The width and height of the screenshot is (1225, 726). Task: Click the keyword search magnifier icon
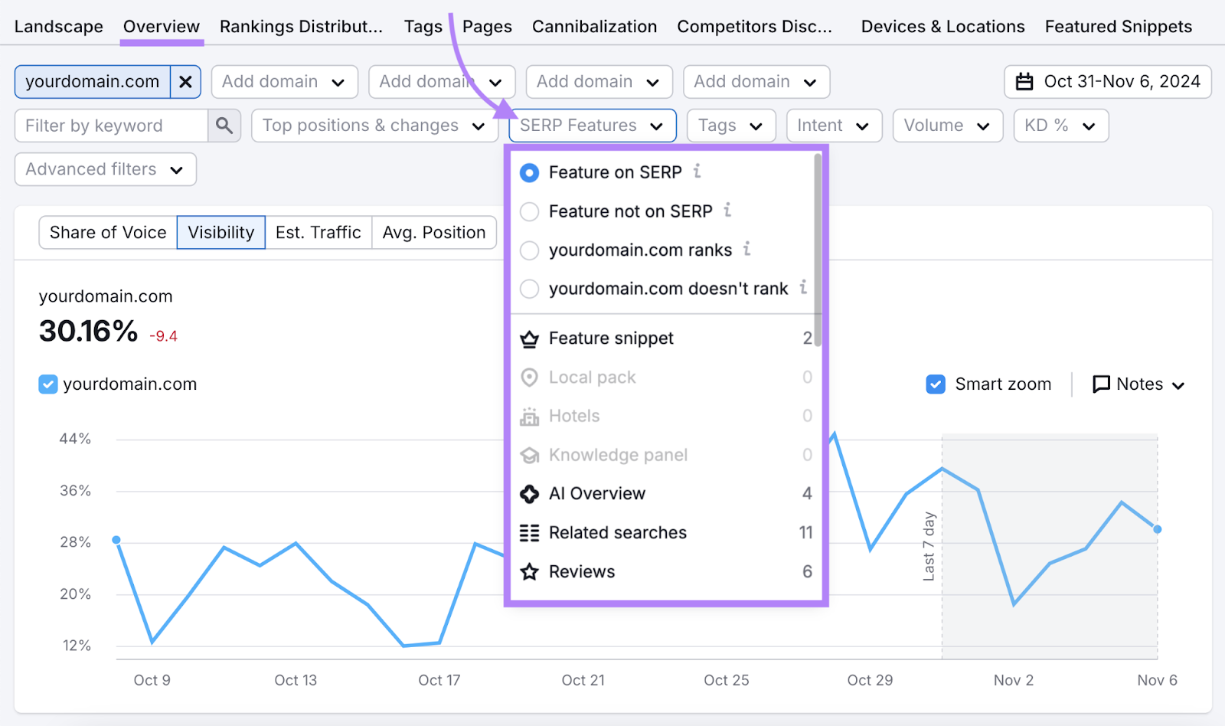click(x=224, y=125)
